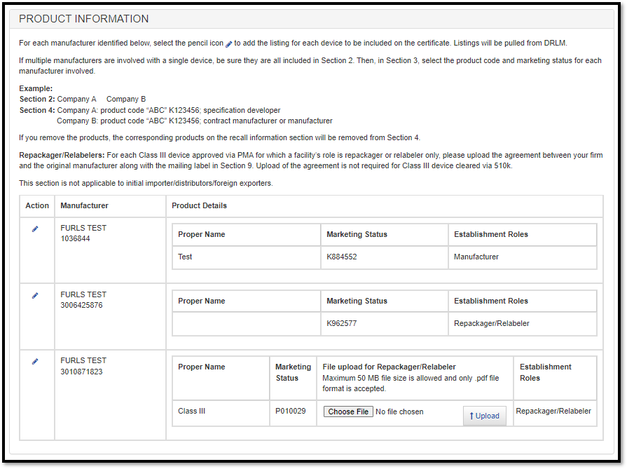Click the empty Proper Name cell for K962577
The width and height of the screenshot is (627, 469).
pos(246,323)
